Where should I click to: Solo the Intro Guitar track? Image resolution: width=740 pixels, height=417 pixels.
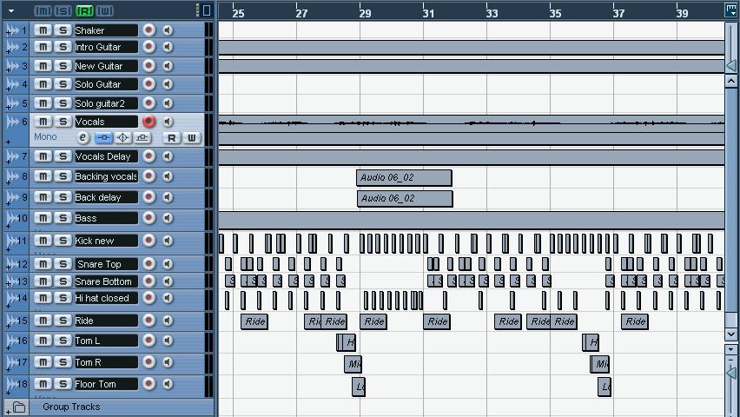point(63,47)
